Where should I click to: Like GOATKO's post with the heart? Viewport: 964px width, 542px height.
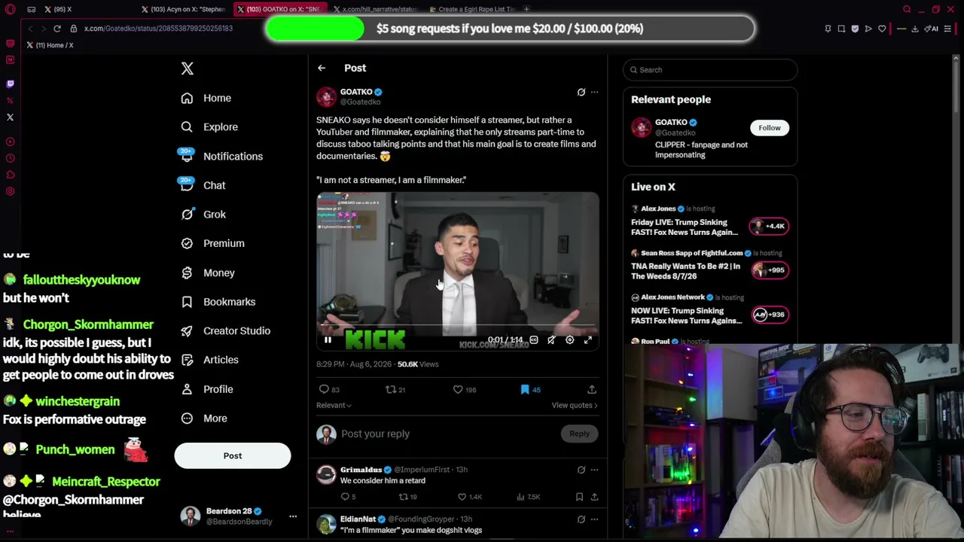click(458, 389)
